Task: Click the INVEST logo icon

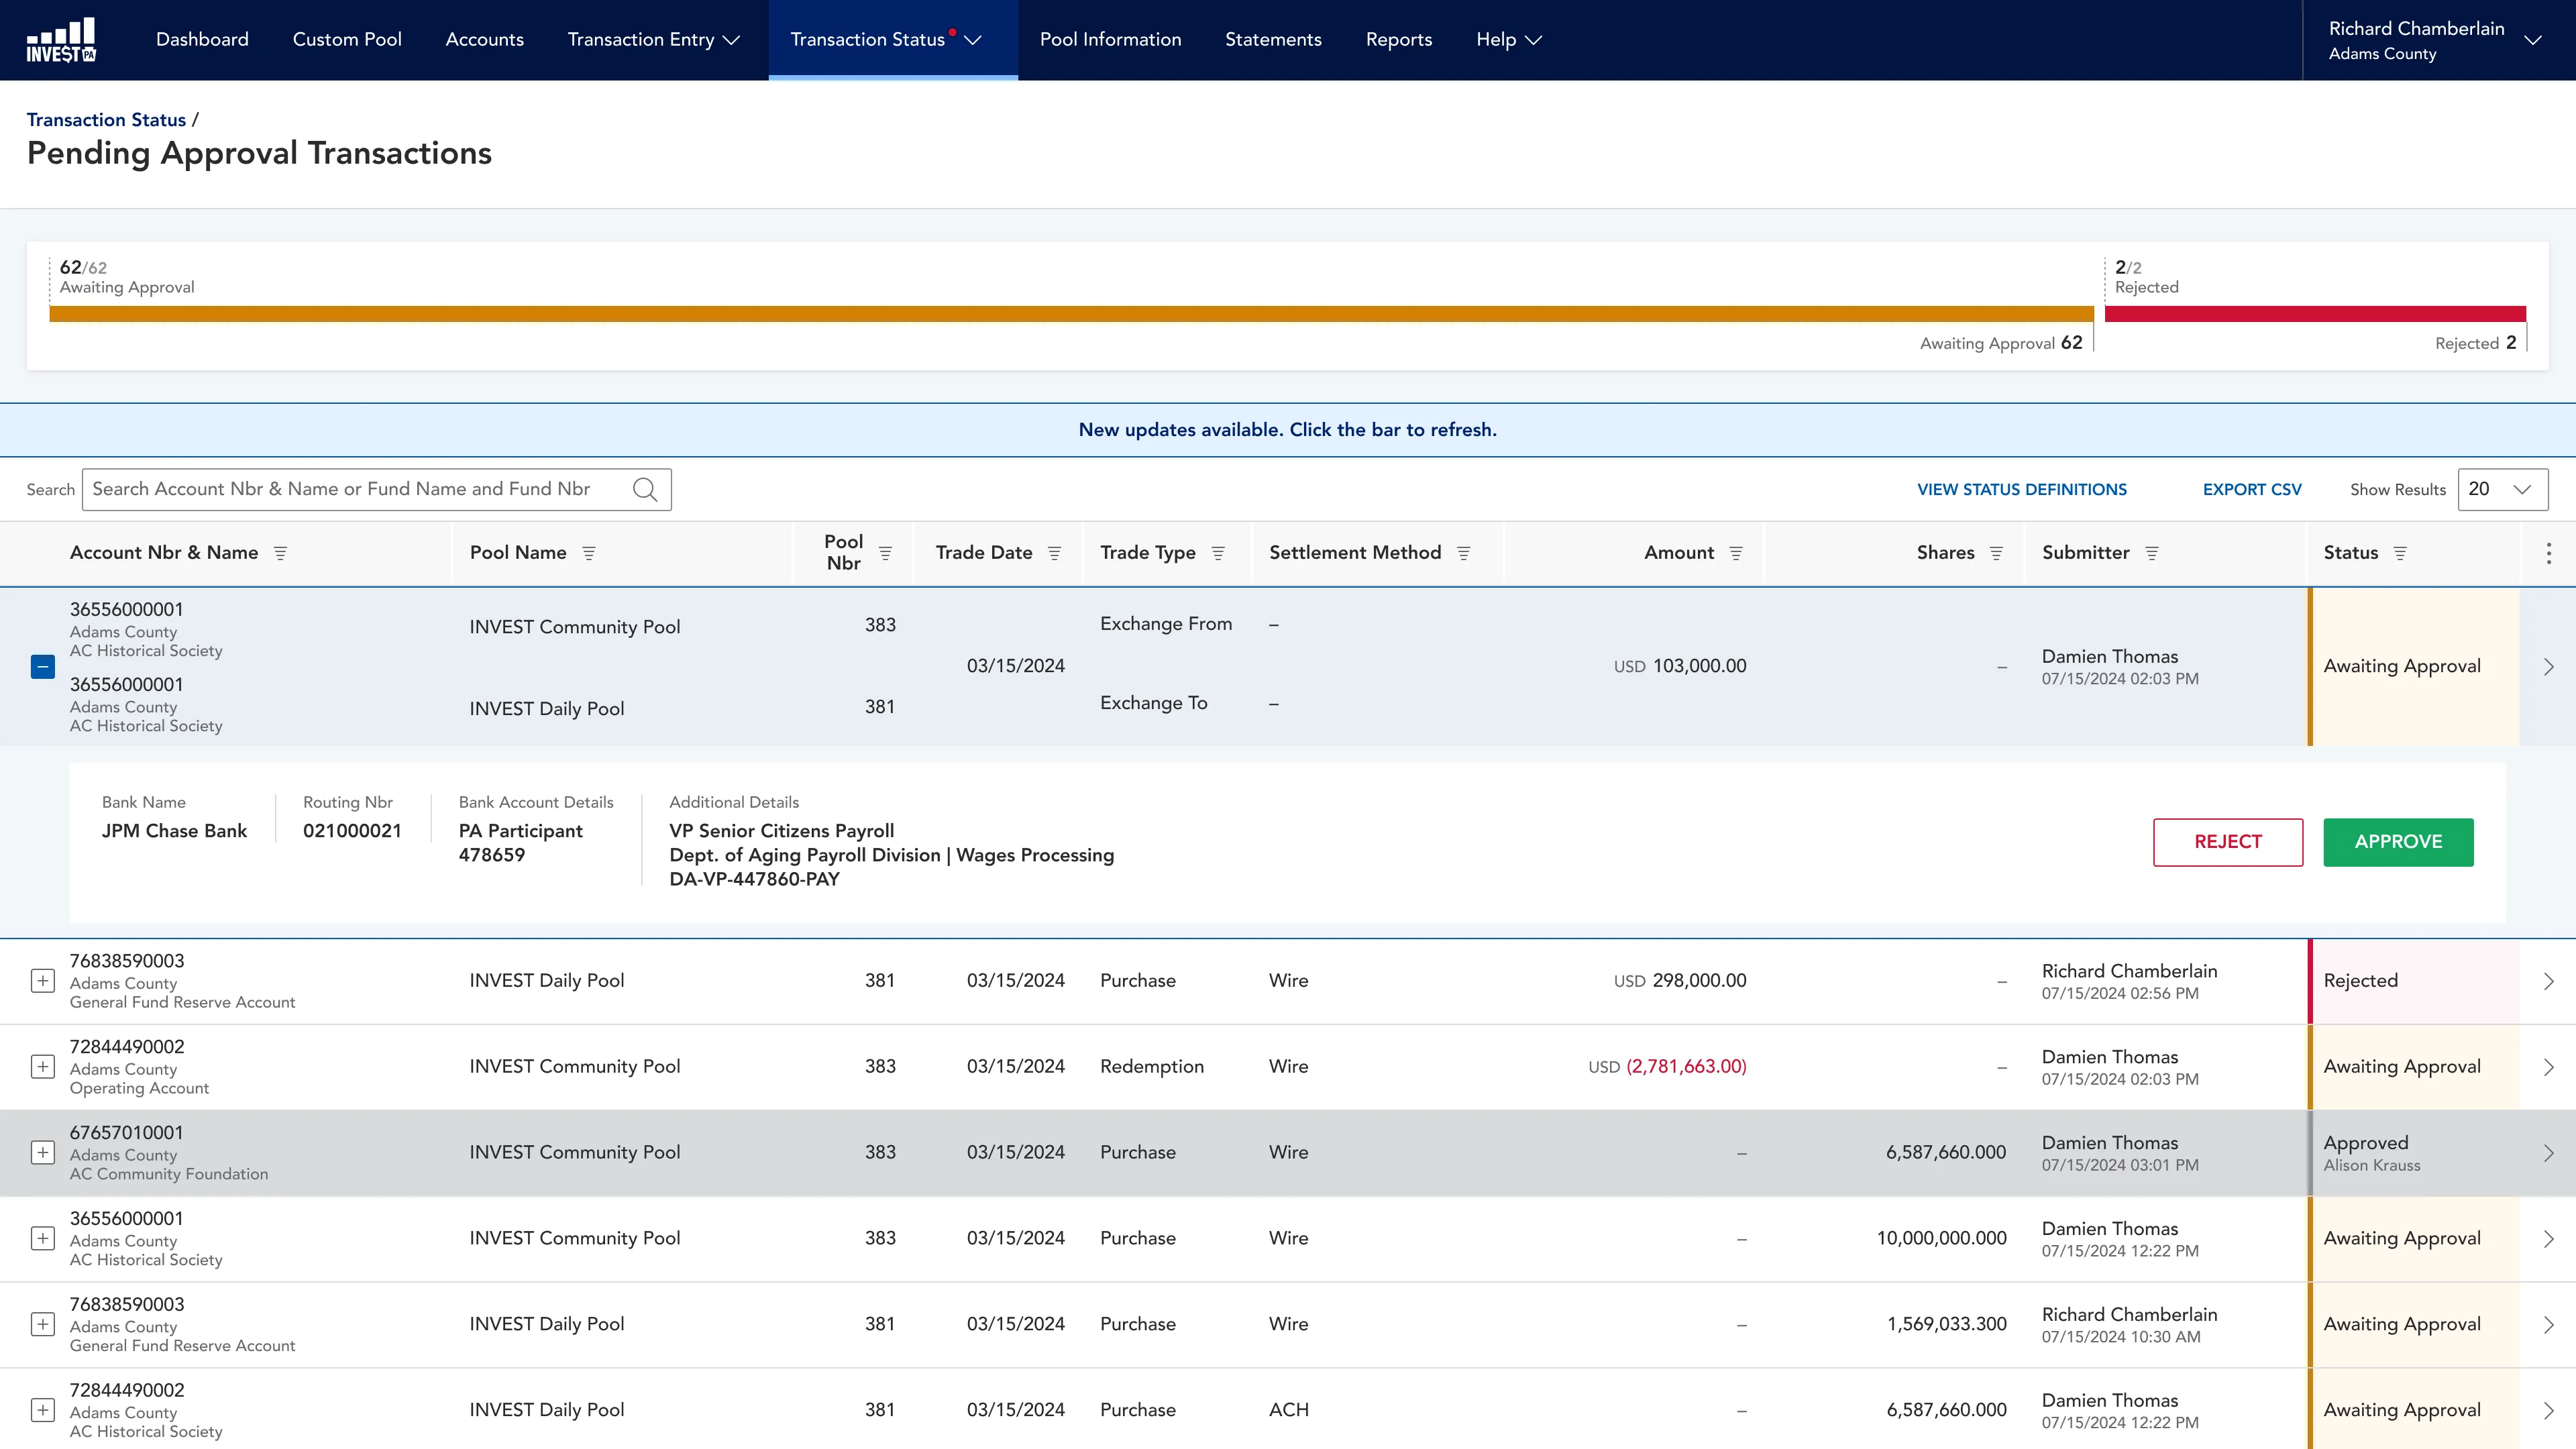Action: click(61, 40)
